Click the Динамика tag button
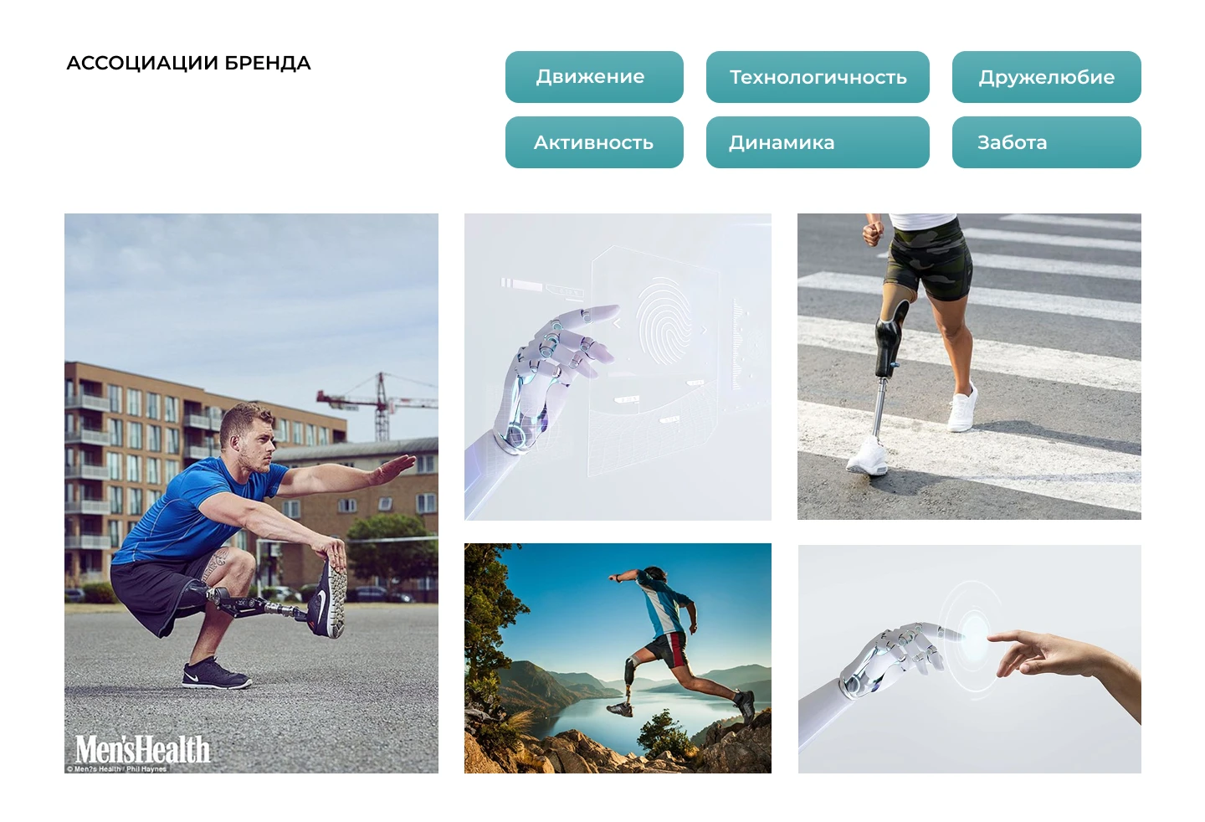The width and height of the screenshot is (1205, 822). click(x=818, y=142)
